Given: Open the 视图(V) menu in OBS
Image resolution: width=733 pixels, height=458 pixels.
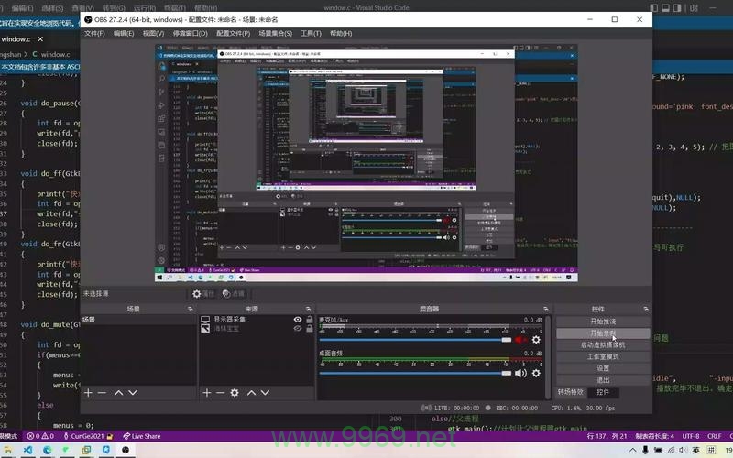Looking at the screenshot, I should [x=153, y=33].
